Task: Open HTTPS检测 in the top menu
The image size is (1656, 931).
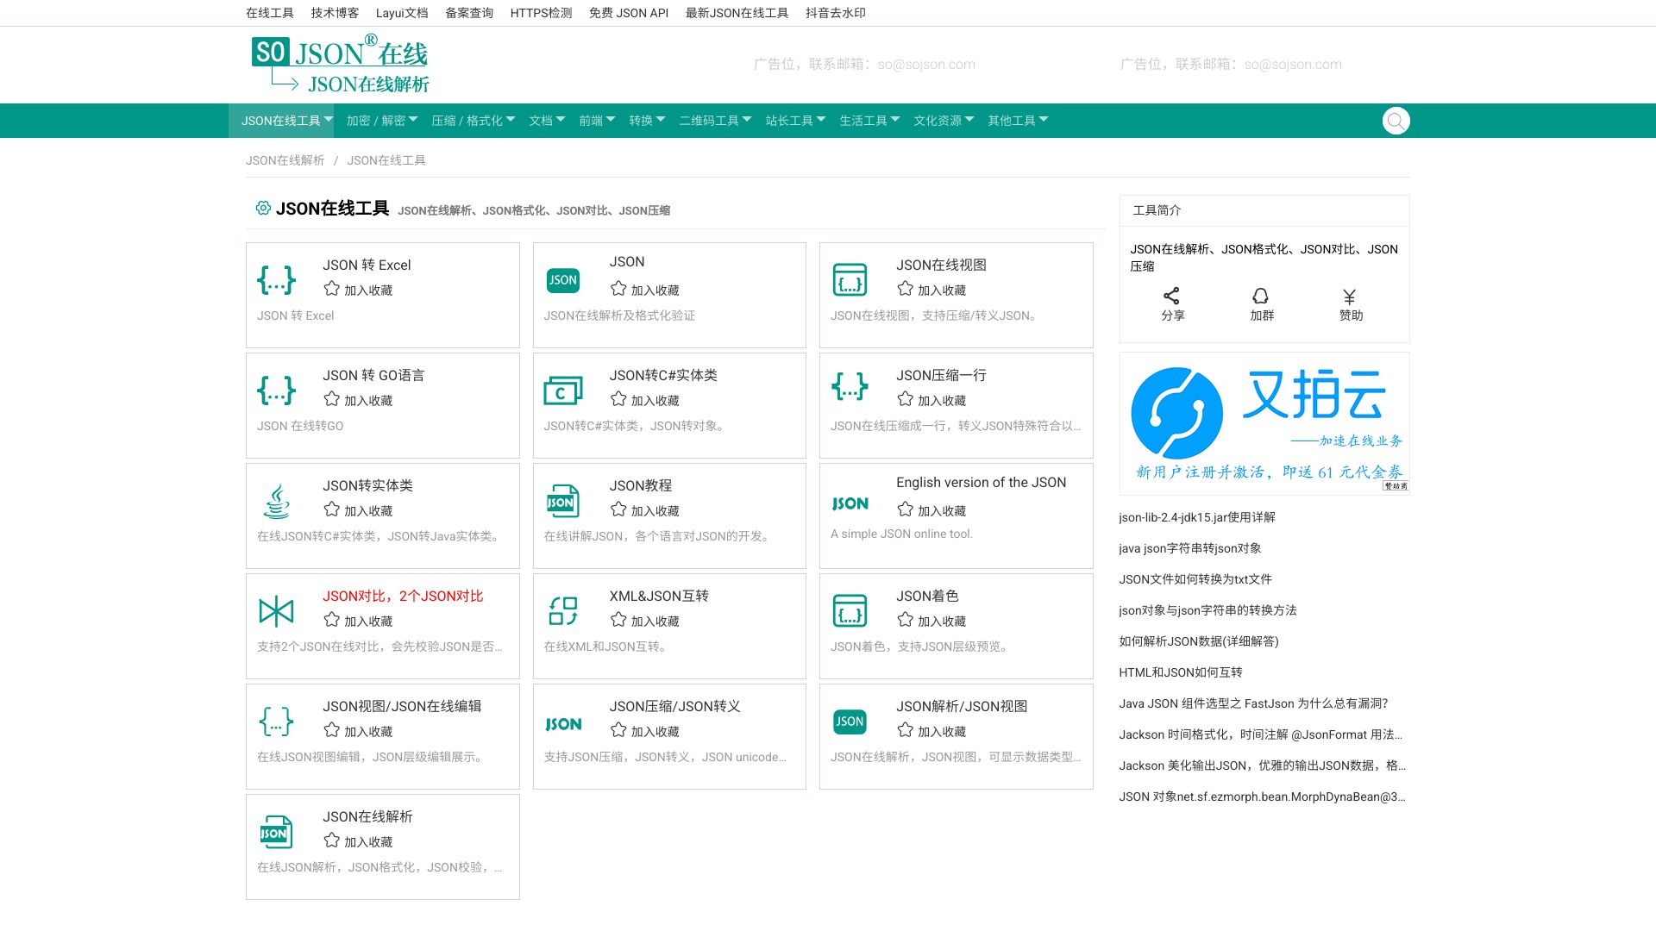Action: [541, 13]
